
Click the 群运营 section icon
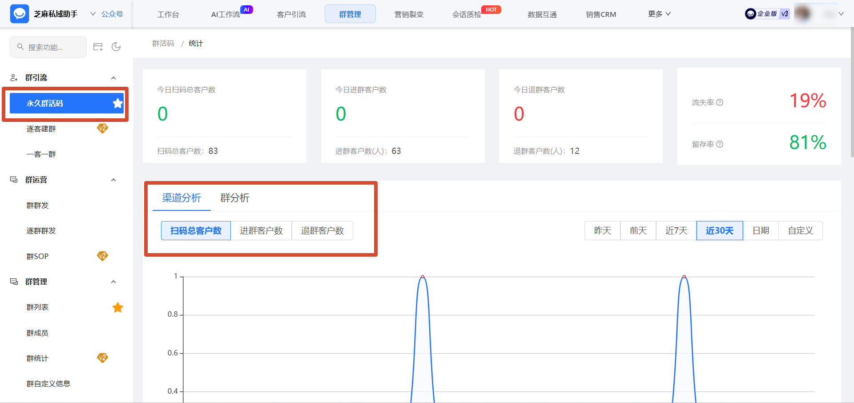[14, 180]
